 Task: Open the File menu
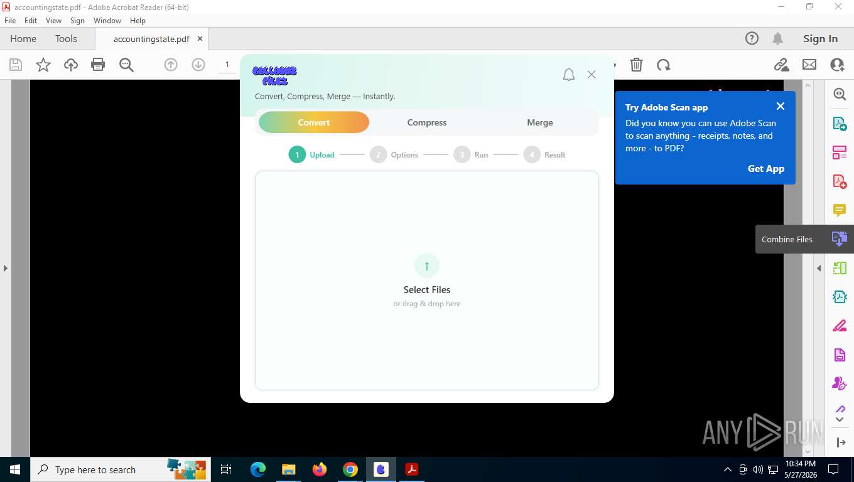tap(10, 21)
